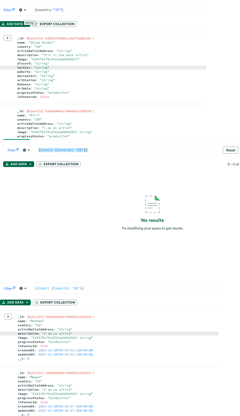Focus the $search 'US' query input
This screenshot has height=416, width=240.
(x=60, y=288)
